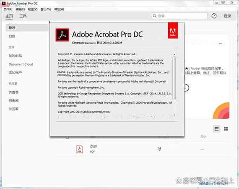Switch to the 主页 tab
Image resolution: width=239 pixels, height=189 pixels.
(9, 16)
